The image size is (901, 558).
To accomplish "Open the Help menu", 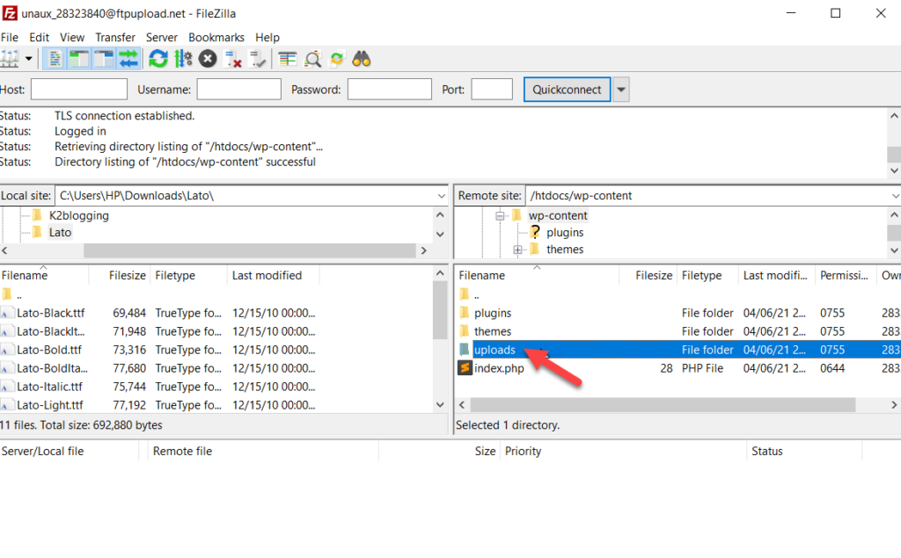I will click(267, 37).
